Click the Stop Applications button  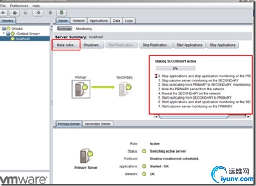[223, 45]
